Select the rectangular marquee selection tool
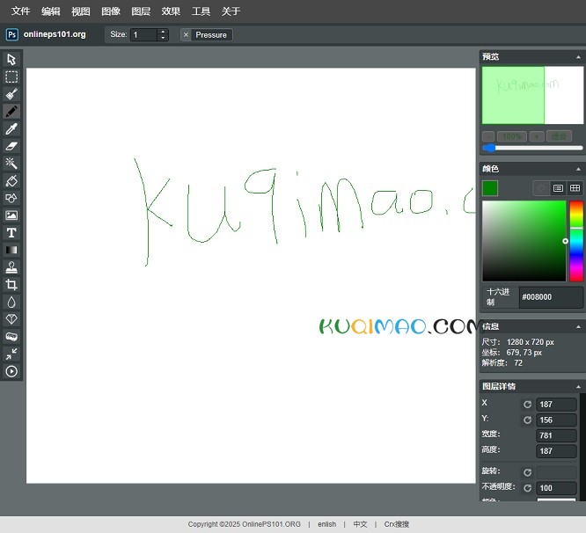 [11, 77]
